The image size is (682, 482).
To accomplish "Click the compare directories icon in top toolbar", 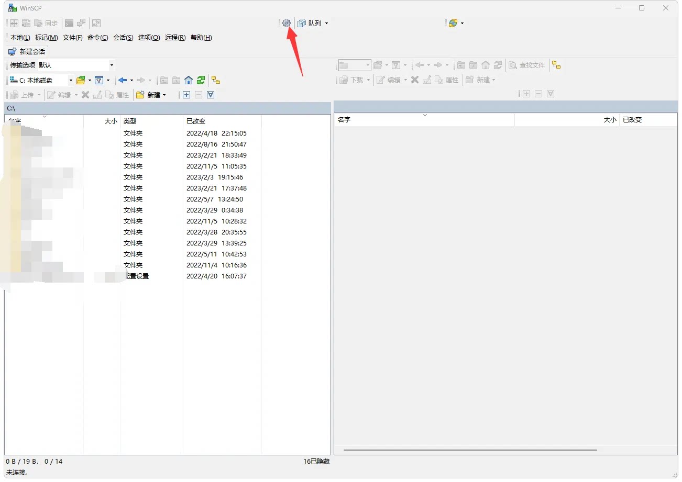I will click(x=14, y=23).
